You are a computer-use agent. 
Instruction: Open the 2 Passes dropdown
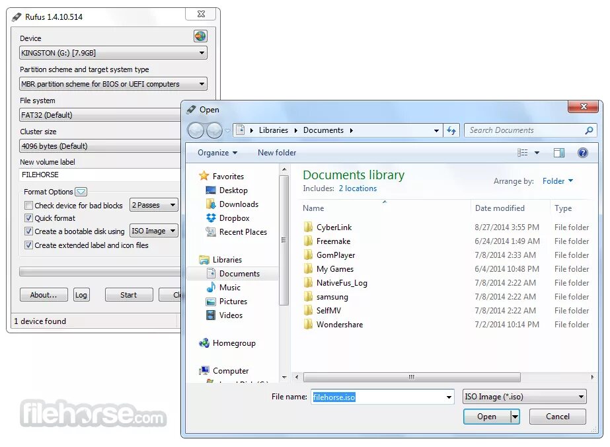(x=154, y=205)
